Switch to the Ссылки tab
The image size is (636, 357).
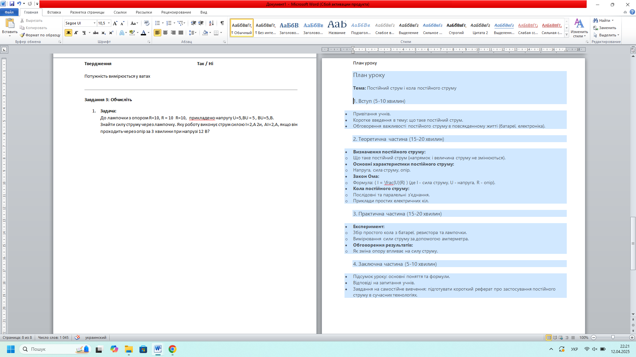pyautogui.click(x=120, y=12)
